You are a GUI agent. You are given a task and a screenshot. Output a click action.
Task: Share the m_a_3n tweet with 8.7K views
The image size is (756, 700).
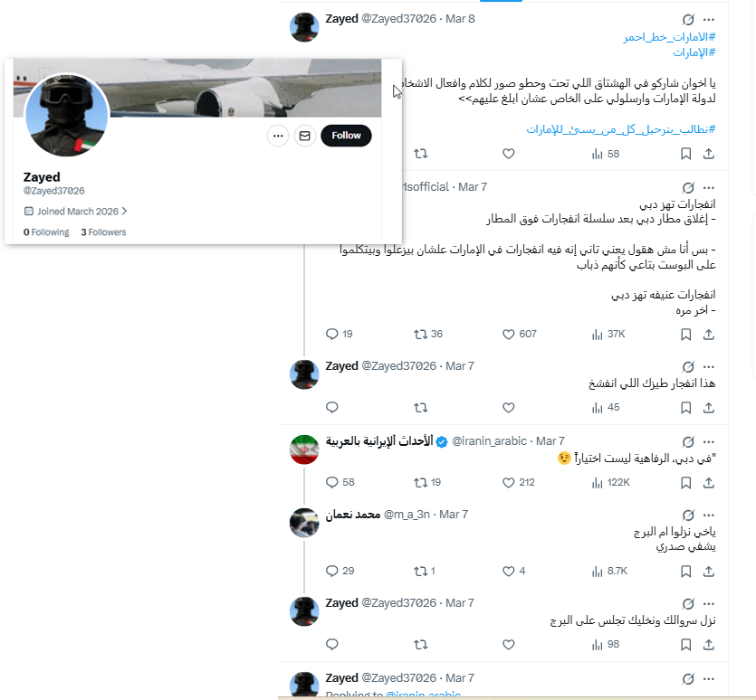coord(708,572)
